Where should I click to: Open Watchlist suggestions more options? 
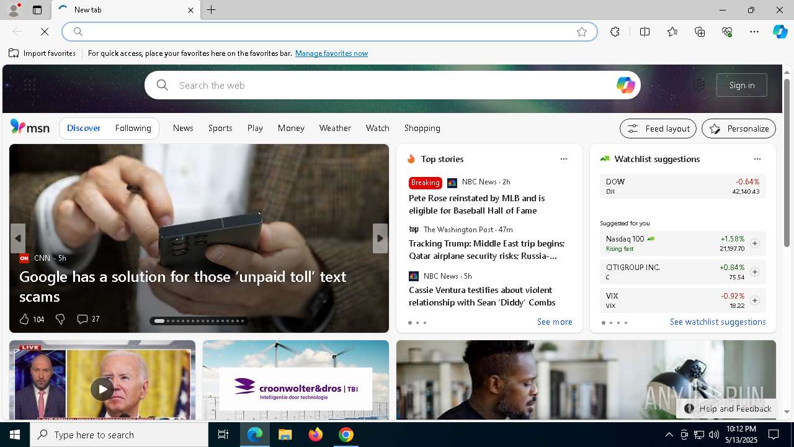pyautogui.click(x=757, y=159)
